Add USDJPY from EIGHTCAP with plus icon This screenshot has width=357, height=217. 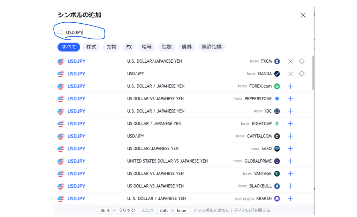pos(290,124)
